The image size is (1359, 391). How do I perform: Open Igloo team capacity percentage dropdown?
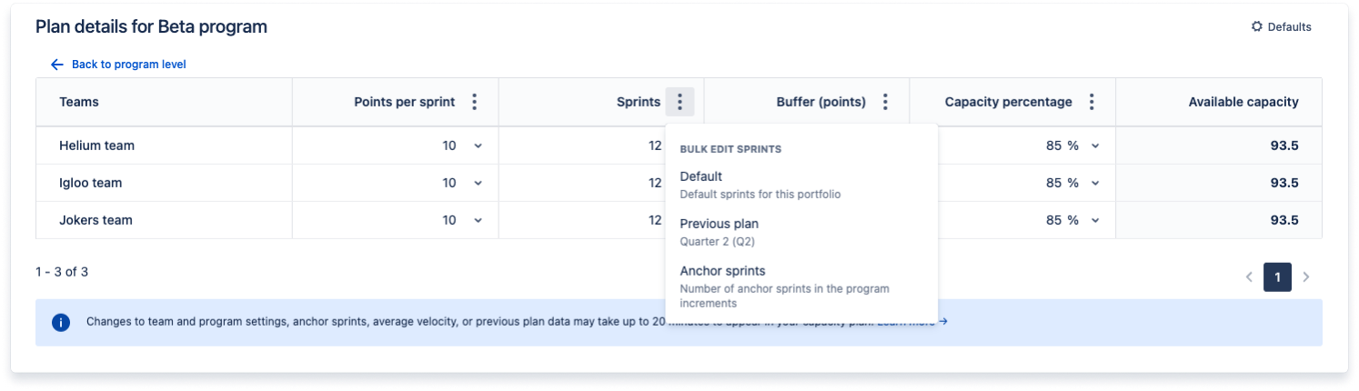coord(1095,183)
